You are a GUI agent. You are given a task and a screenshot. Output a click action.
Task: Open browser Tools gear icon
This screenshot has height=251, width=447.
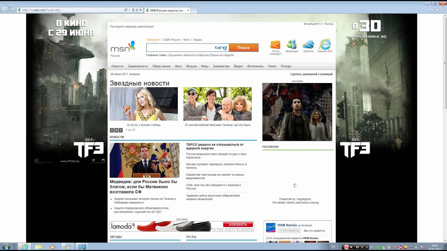[x=442, y=10]
